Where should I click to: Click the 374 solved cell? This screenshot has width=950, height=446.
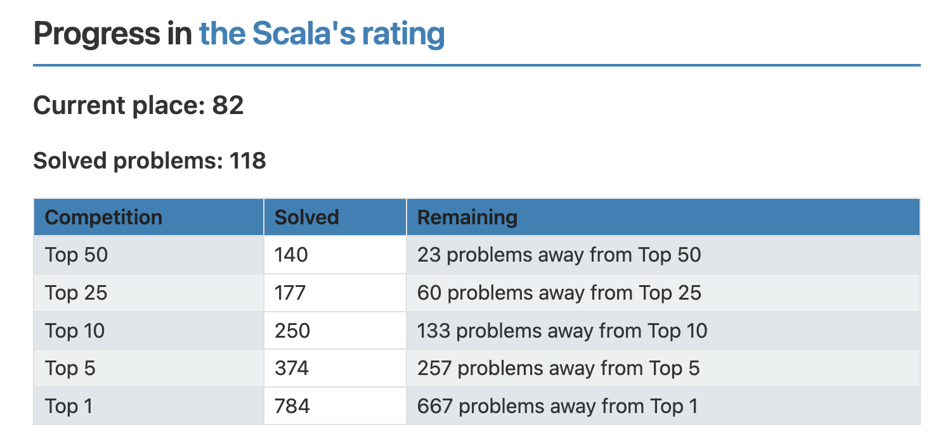click(292, 368)
